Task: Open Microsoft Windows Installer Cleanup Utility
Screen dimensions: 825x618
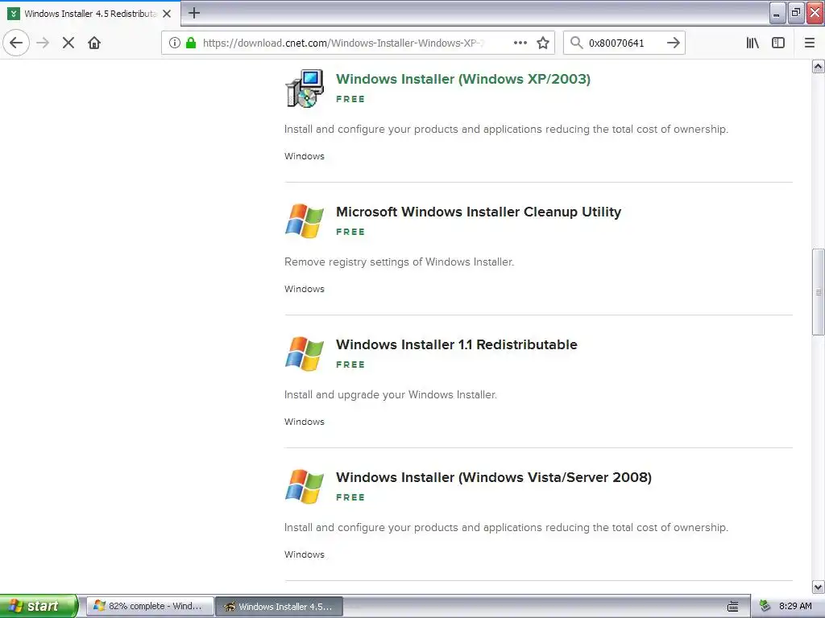Action: [x=479, y=212]
